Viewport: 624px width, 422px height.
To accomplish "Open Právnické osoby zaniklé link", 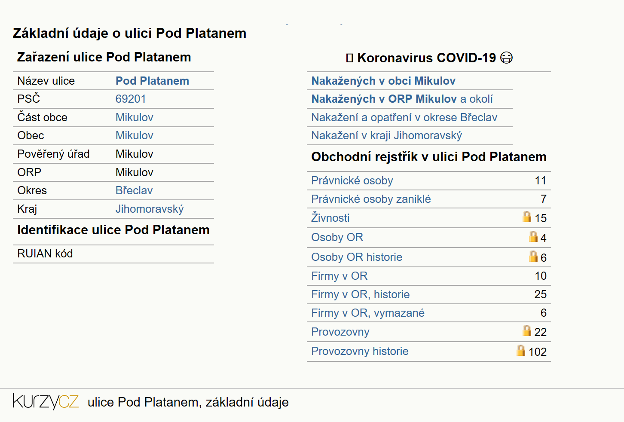I will click(371, 199).
